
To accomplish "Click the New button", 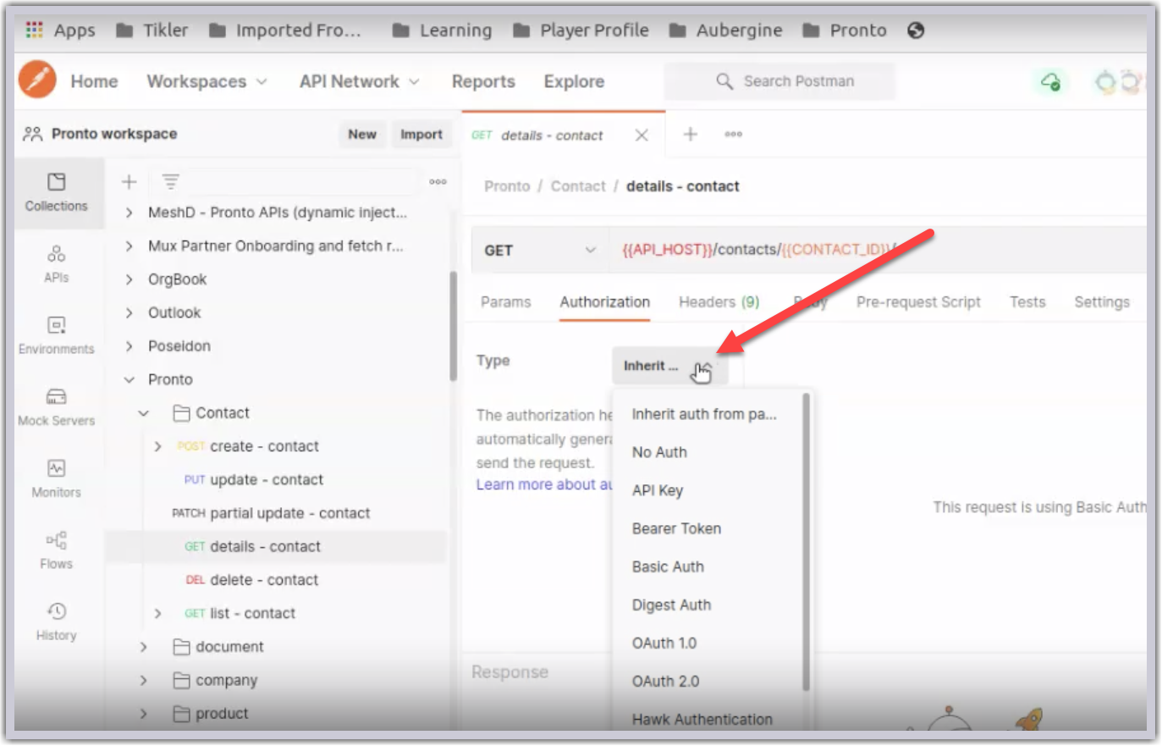I will [362, 134].
